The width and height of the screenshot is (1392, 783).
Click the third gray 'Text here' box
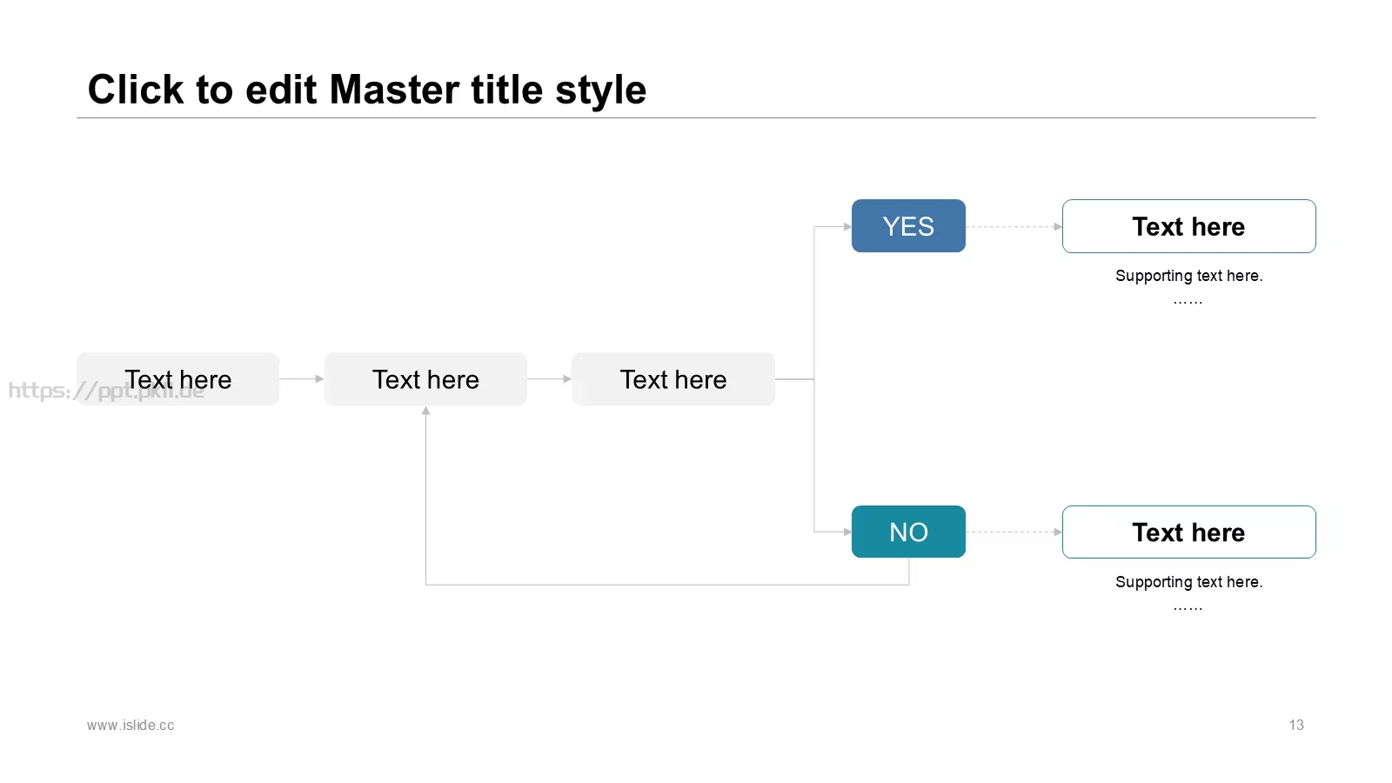pos(673,378)
